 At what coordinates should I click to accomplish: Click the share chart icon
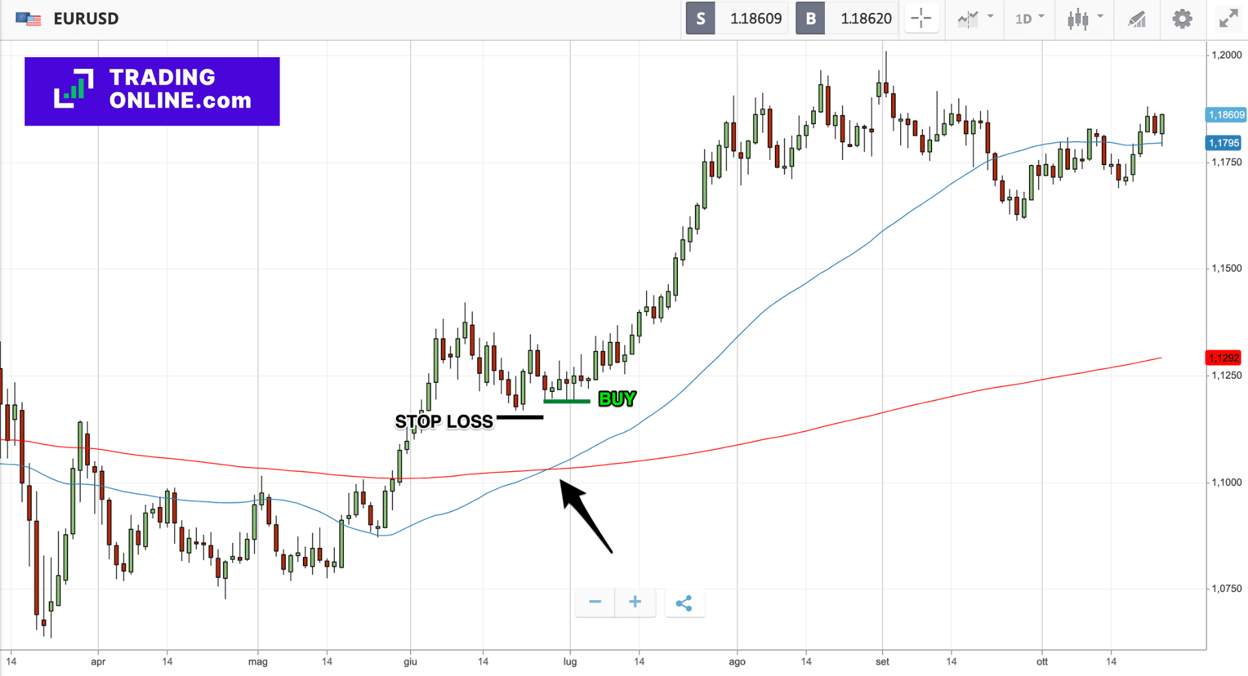click(x=684, y=603)
